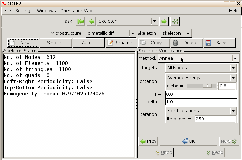242x160 pixels.
Task: Rename the current skeleton
Action: pos(121,43)
